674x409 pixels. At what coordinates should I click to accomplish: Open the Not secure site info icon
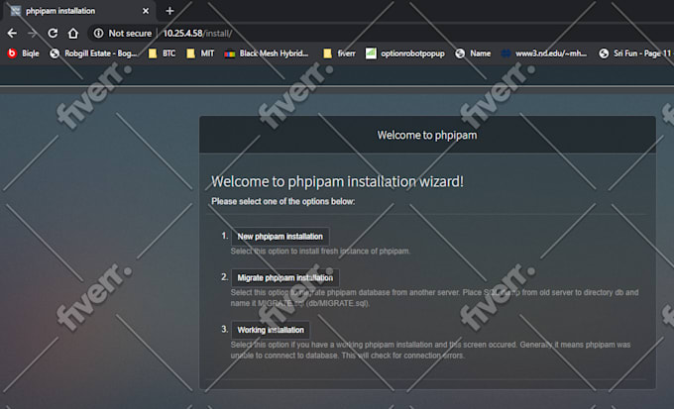click(x=99, y=33)
